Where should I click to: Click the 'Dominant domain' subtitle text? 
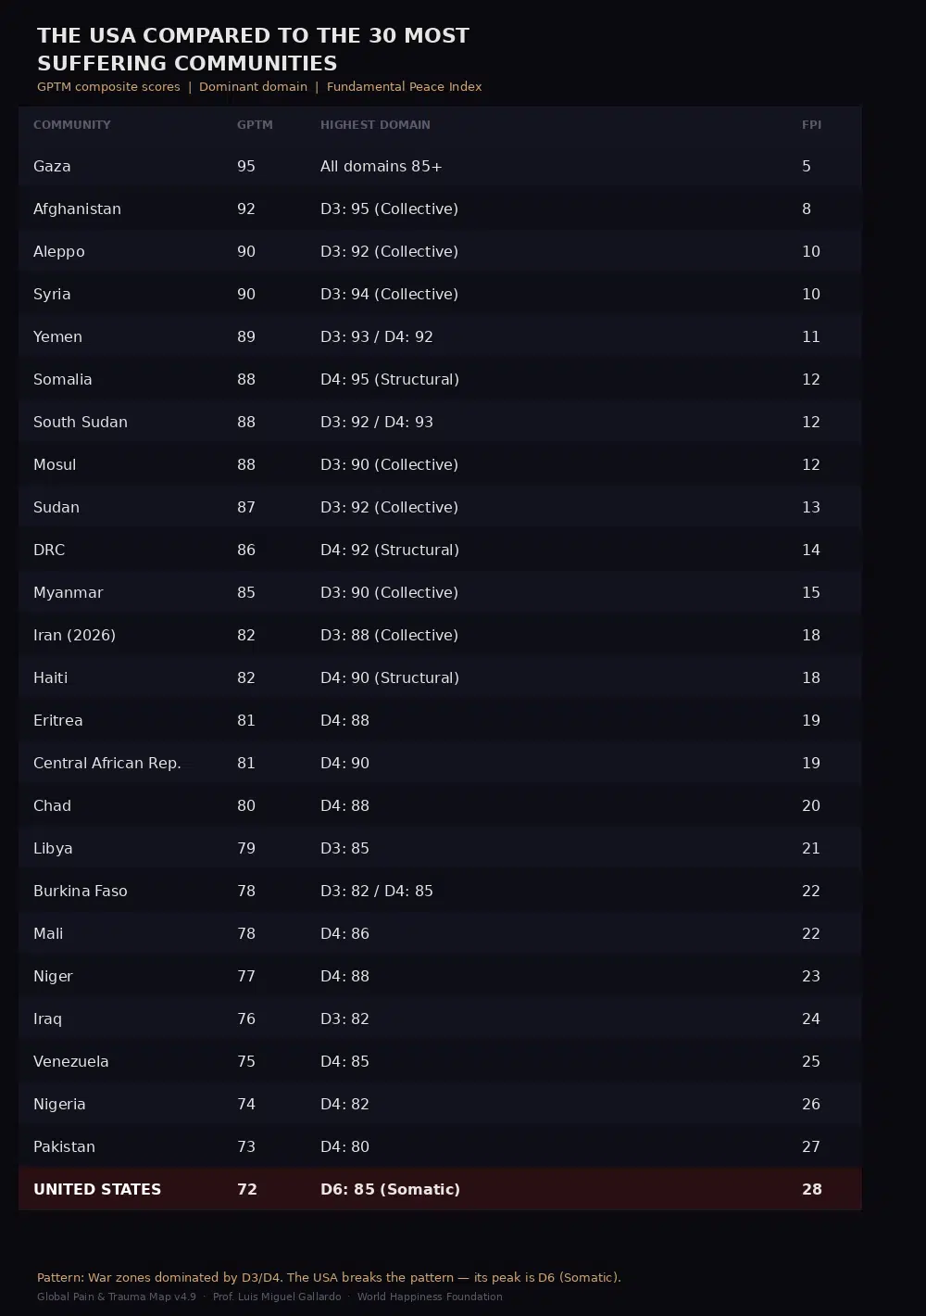coord(253,87)
